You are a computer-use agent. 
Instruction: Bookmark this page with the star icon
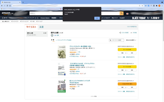pos(142,6)
